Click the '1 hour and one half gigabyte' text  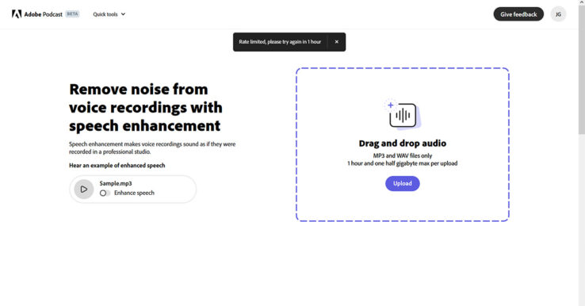[402, 163]
